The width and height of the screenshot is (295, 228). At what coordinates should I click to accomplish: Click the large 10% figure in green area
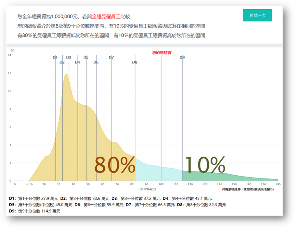pyautogui.click(x=205, y=165)
